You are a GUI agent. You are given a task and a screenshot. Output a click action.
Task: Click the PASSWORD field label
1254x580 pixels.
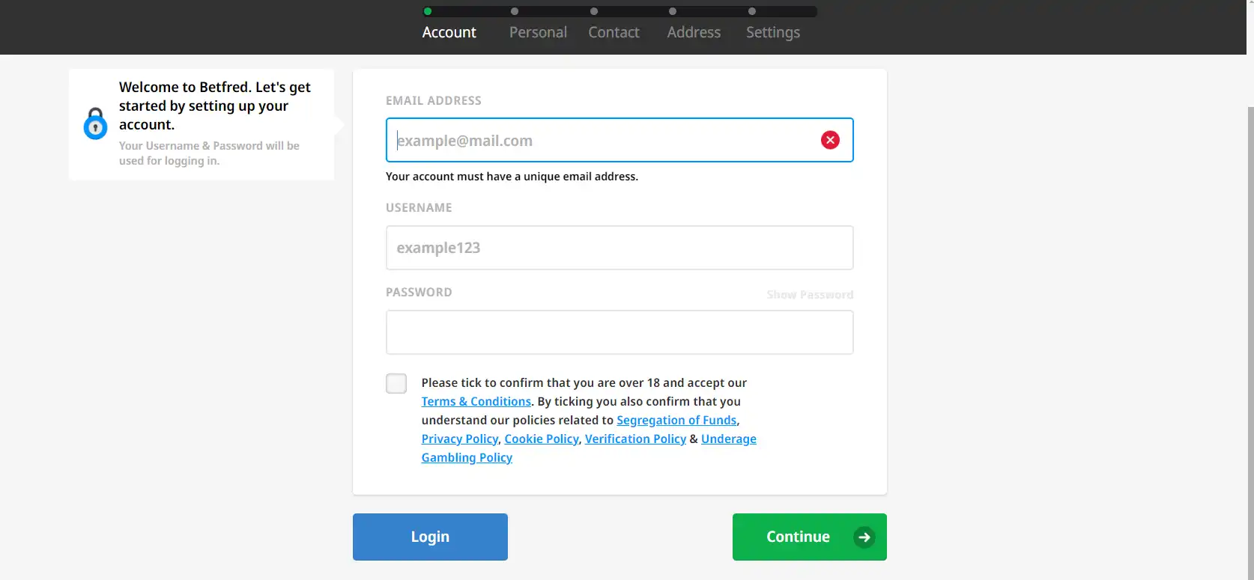419,293
